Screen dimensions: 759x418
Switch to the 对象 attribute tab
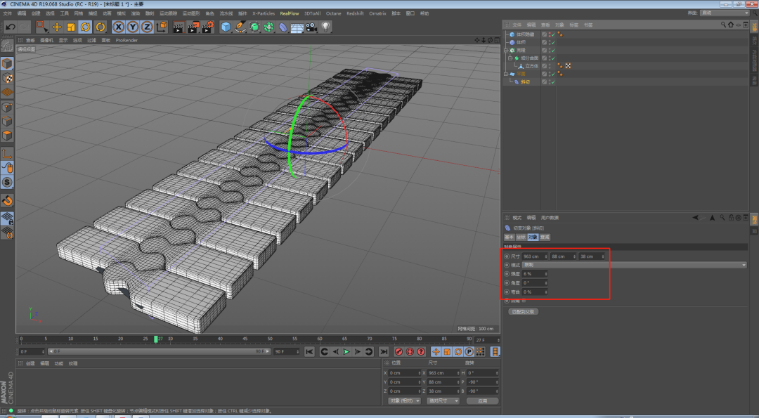pos(532,237)
